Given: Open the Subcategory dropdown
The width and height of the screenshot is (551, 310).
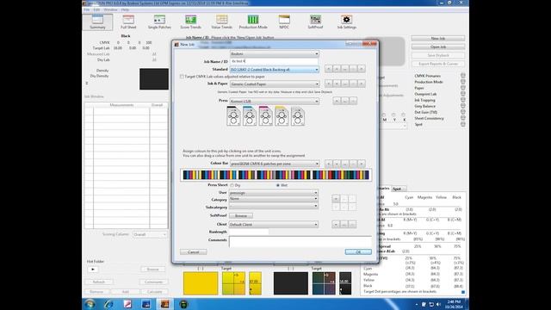Looking at the screenshot, I should (274, 206).
